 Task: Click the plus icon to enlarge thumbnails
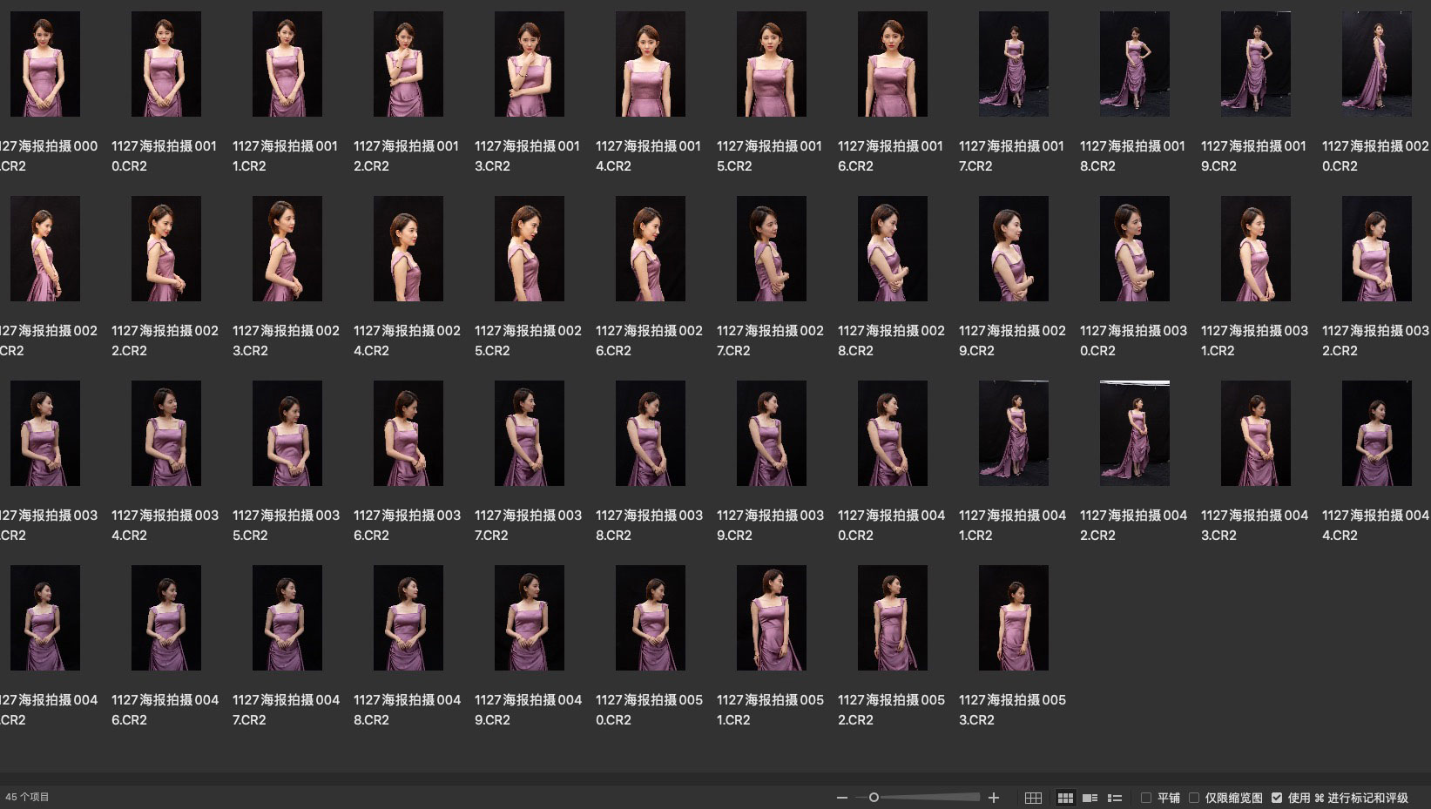pos(994,798)
